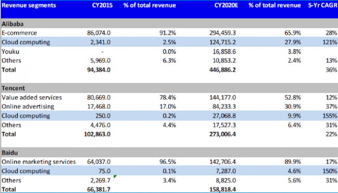338x193 pixels.
Task: Click Tencent cloud CY2015 value 250.0
Action: 103,116
